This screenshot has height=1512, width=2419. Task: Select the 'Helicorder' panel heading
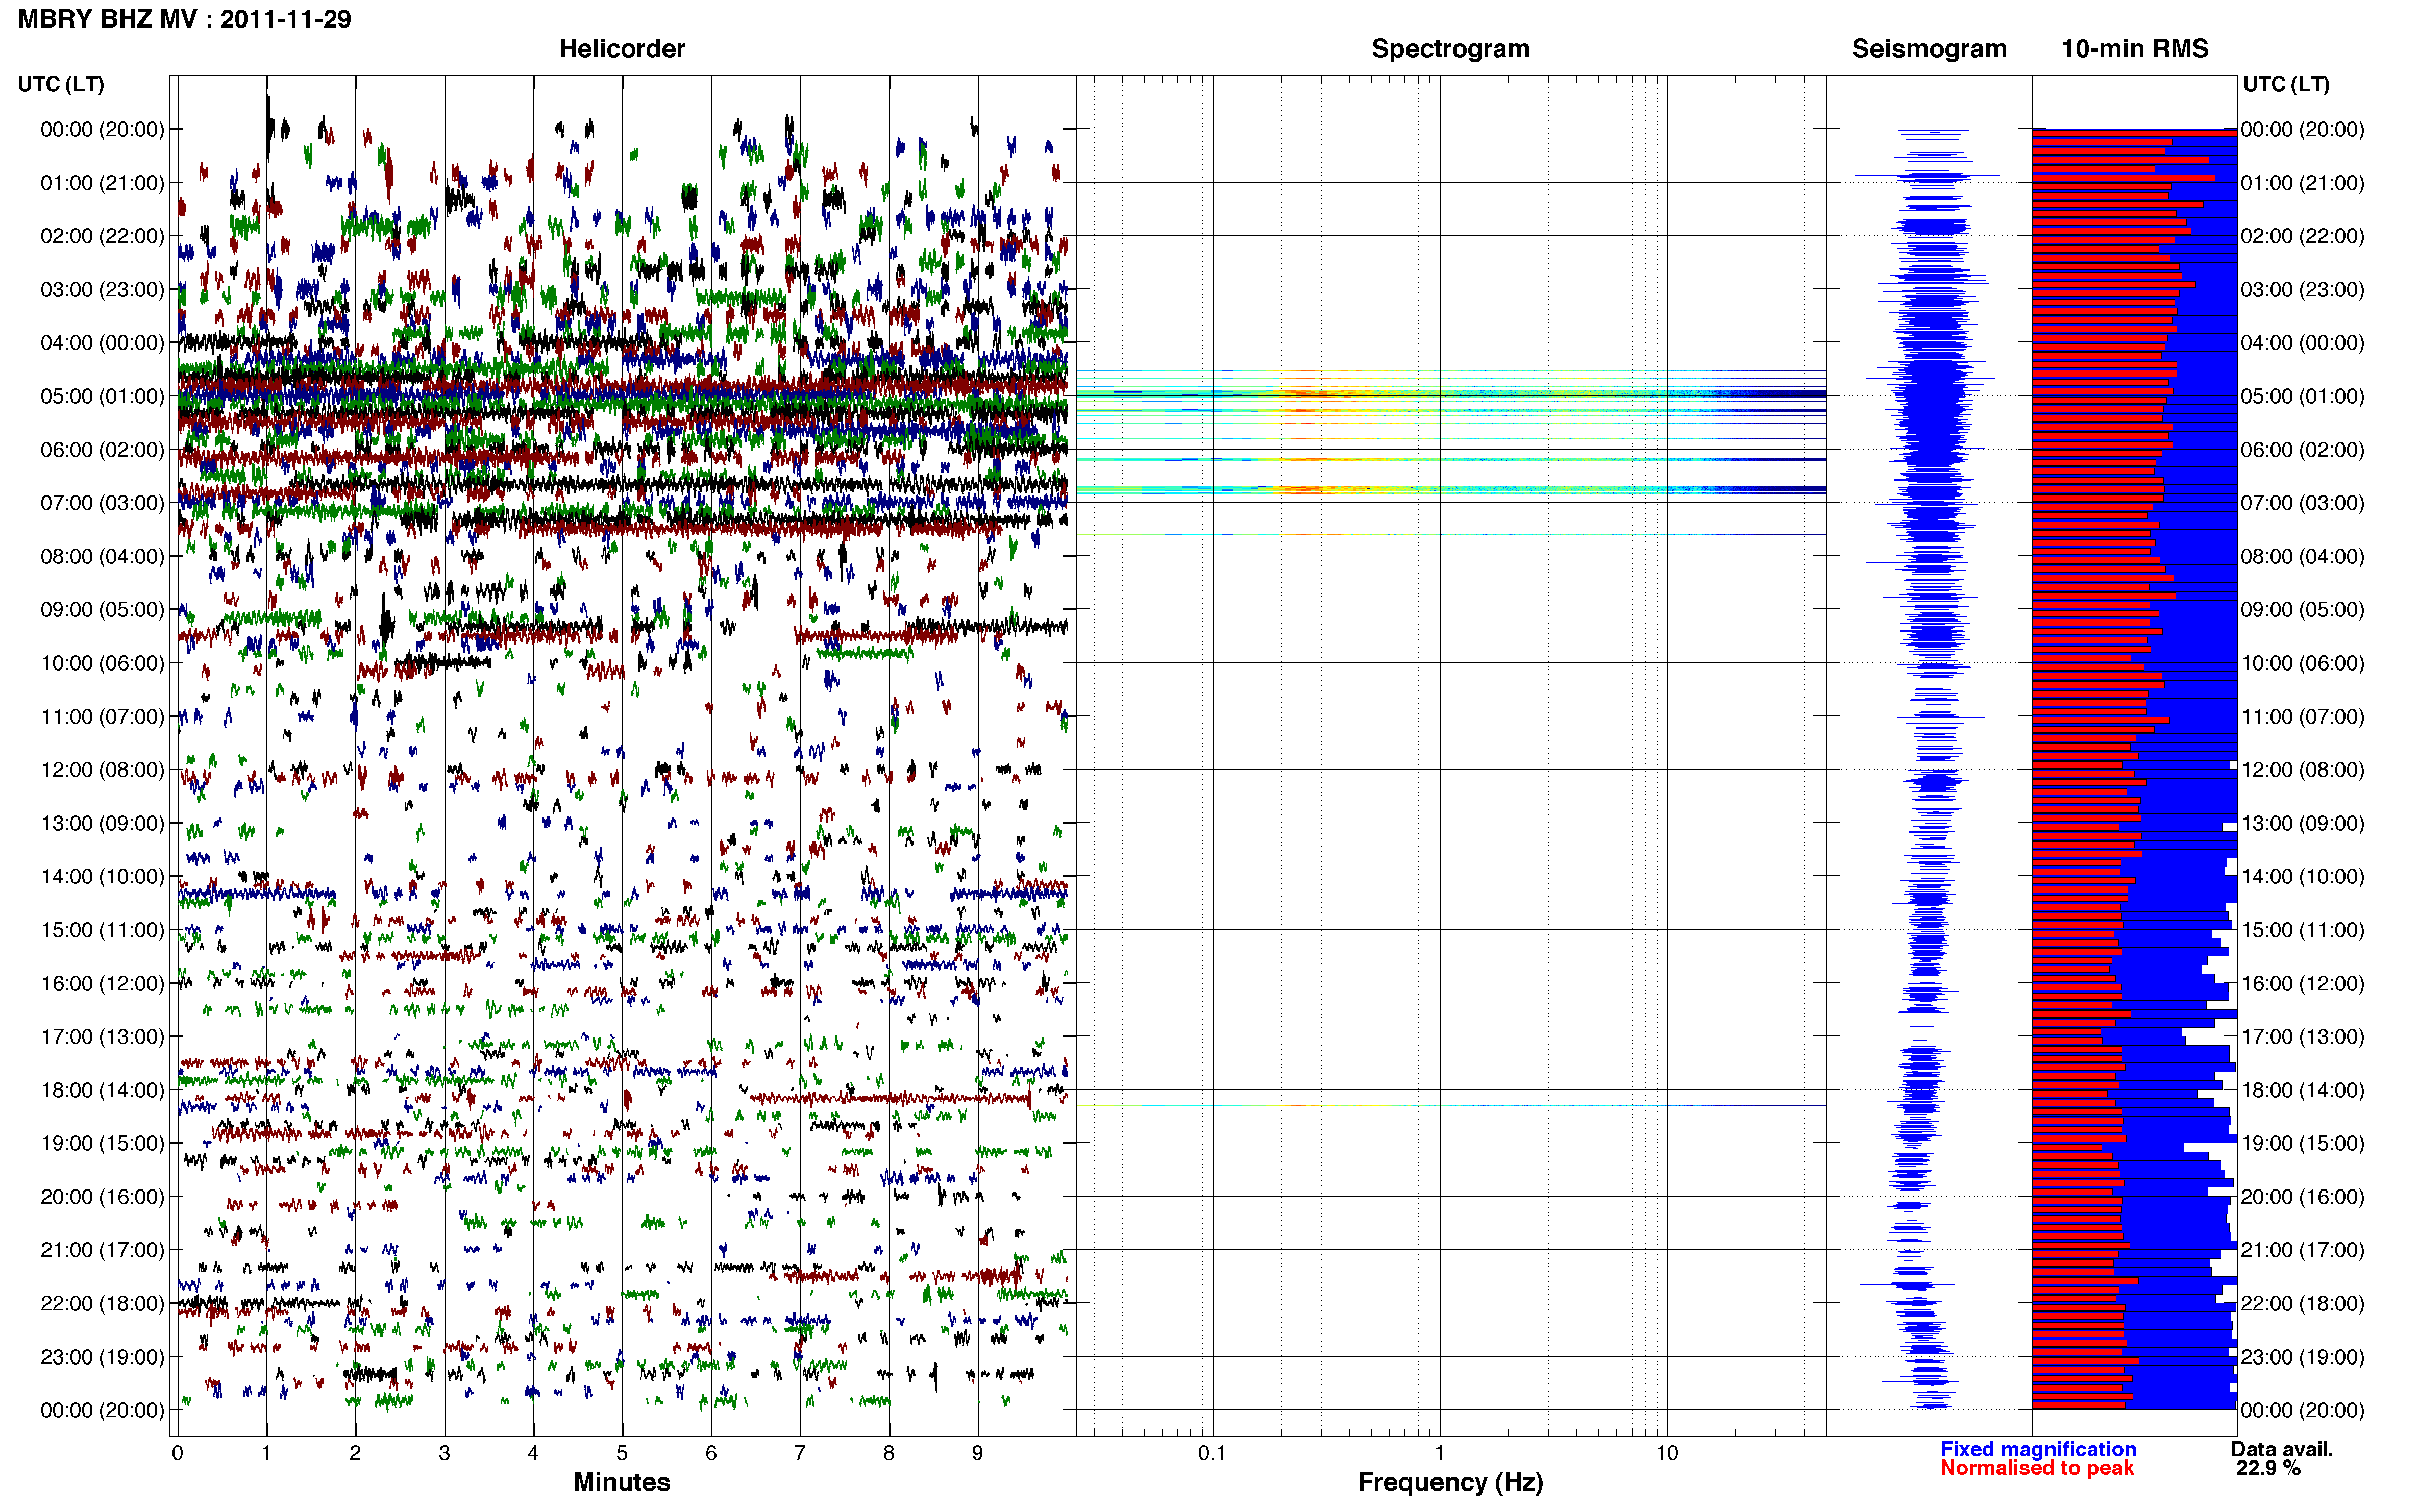point(622,49)
